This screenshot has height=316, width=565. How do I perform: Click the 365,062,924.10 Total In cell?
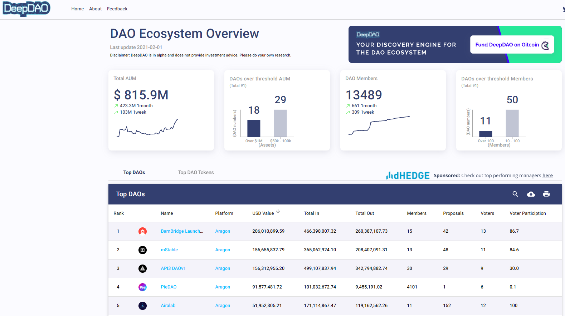click(320, 250)
